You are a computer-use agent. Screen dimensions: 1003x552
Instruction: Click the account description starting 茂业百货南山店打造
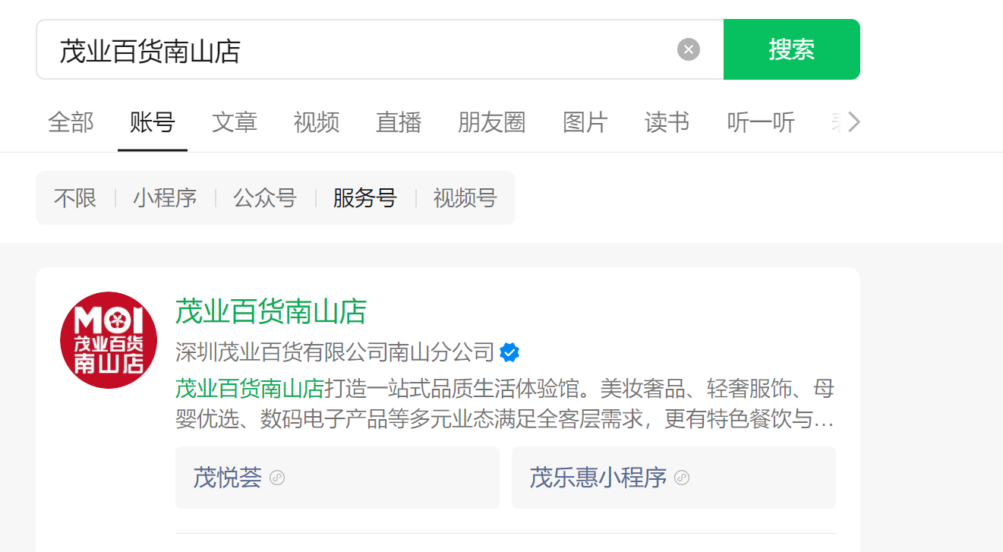pos(505,404)
